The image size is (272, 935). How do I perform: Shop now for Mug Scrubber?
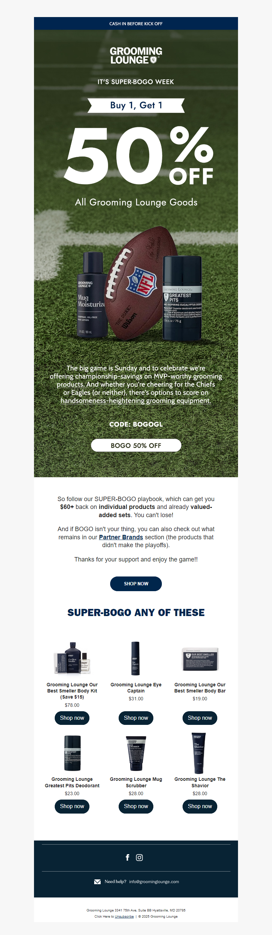136,806
